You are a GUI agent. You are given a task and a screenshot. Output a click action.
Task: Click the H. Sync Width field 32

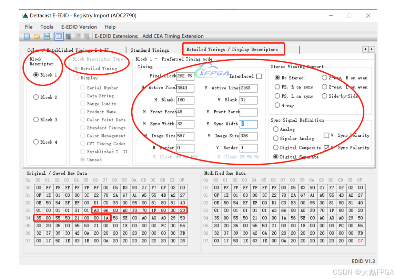point(185,124)
